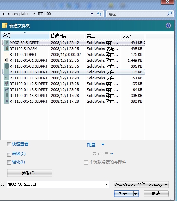177x201 pixels.
Task: Click the RT1100-01-02.SLDPRT file icon
Action: click(x=7, y=66)
